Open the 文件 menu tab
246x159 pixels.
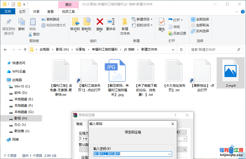point(8,11)
